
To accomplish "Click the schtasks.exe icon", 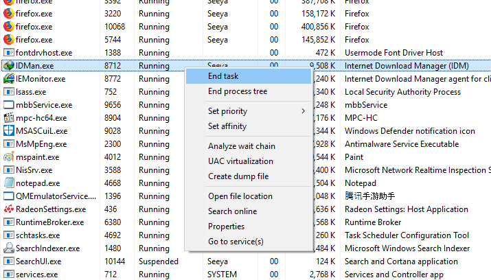I will click(8, 235).
